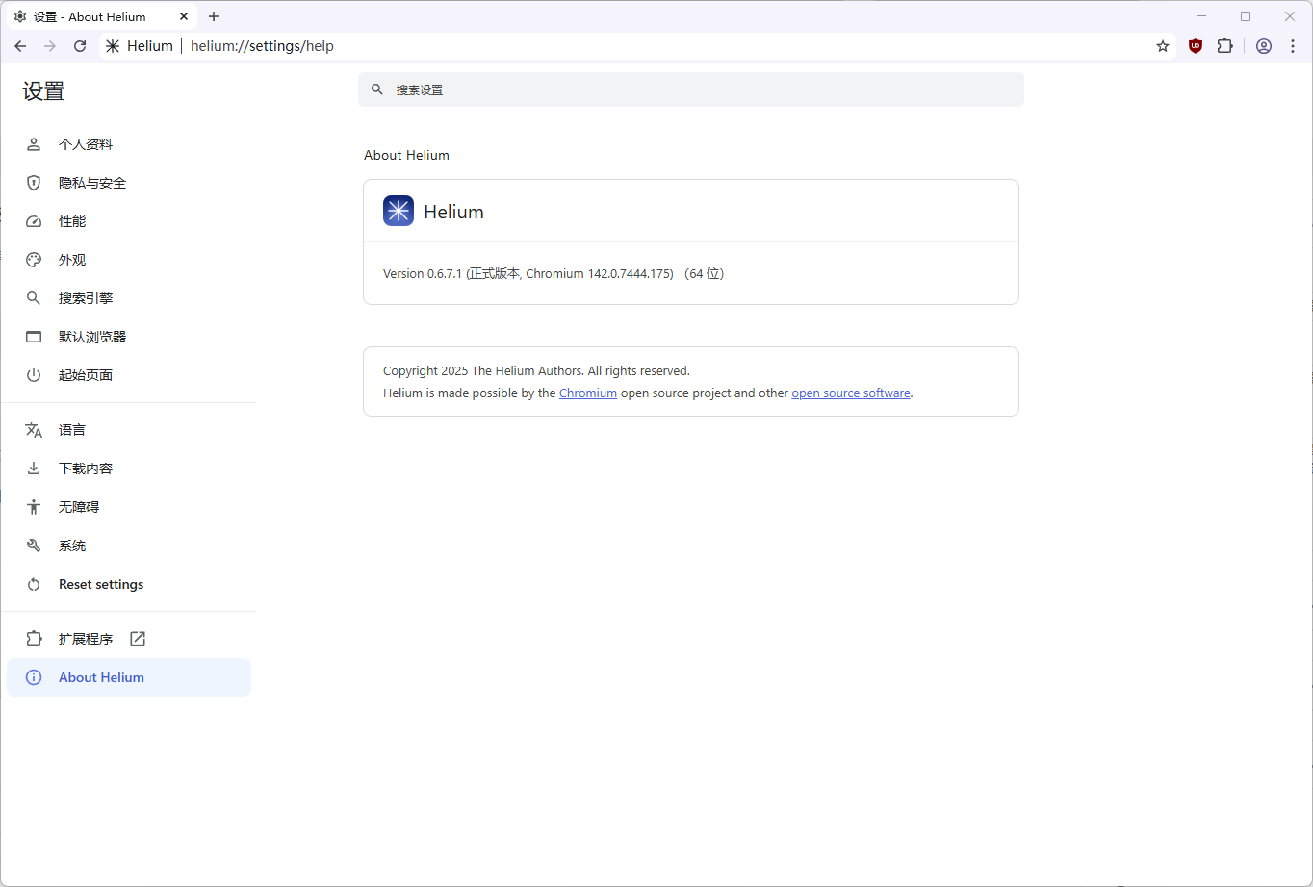Click the uBlock Origin extension icon
Image resolution: width=1313 pixels, height=887 pixels.
tap(1196, 46)
